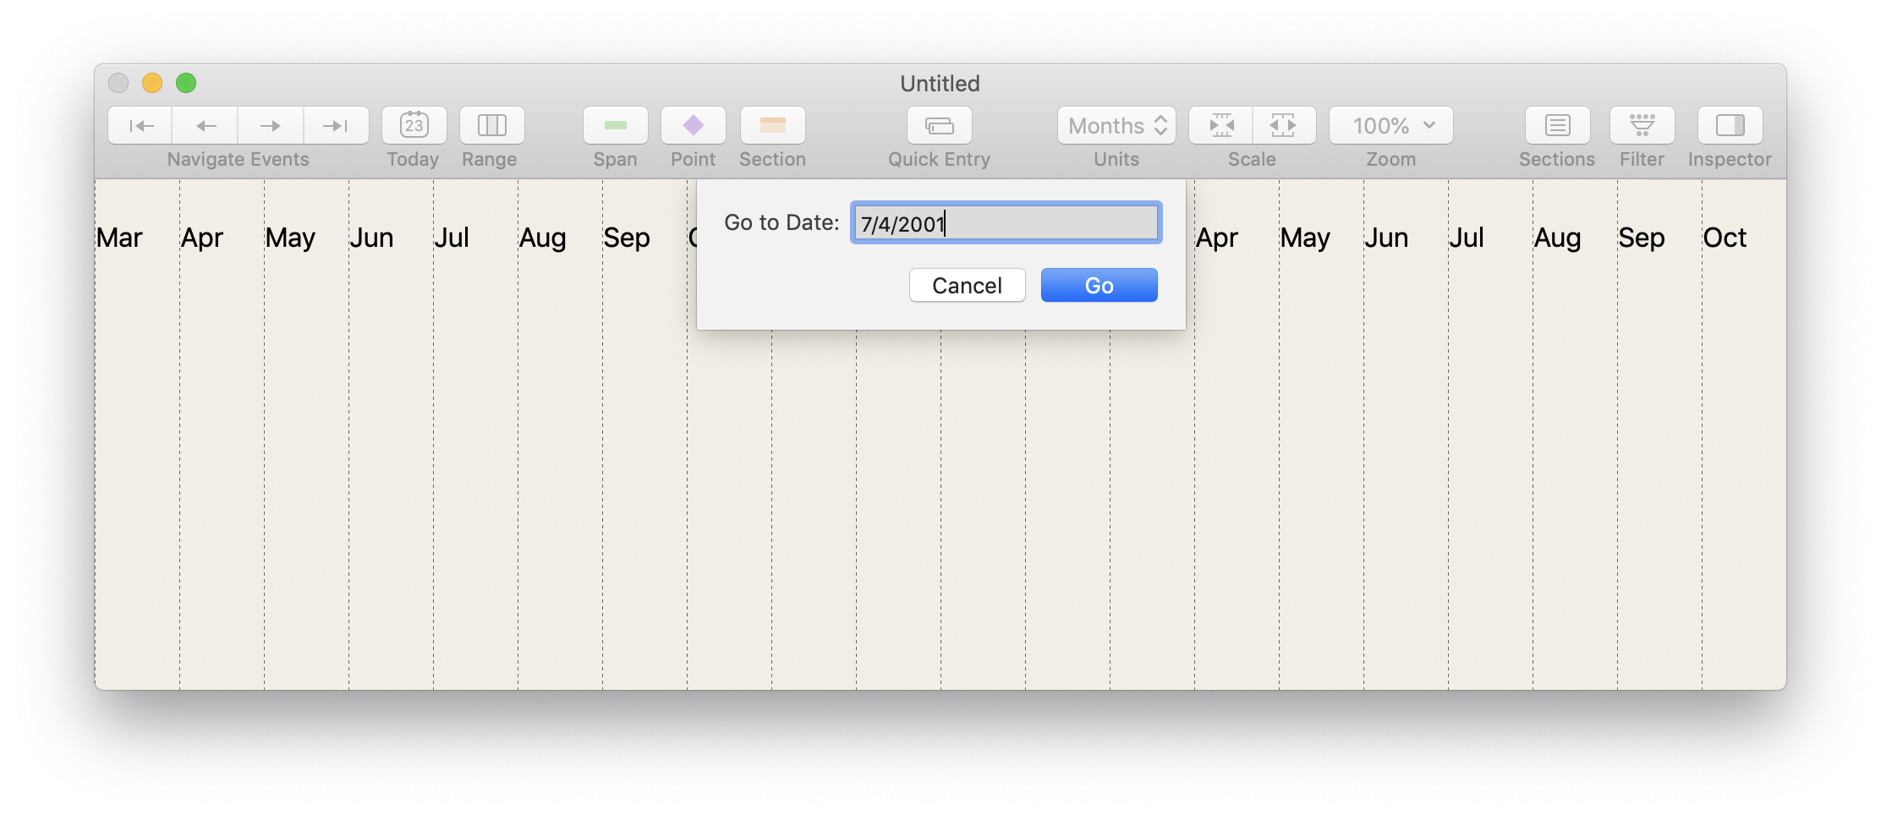Navigate to the first event
1881x815 pixels.
coord(140,125)
